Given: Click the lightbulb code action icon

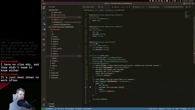Looking at the screenshot, I should click(x=90, y=87).
